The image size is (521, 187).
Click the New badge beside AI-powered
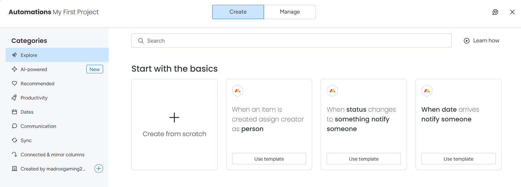[x=94, y=69]
